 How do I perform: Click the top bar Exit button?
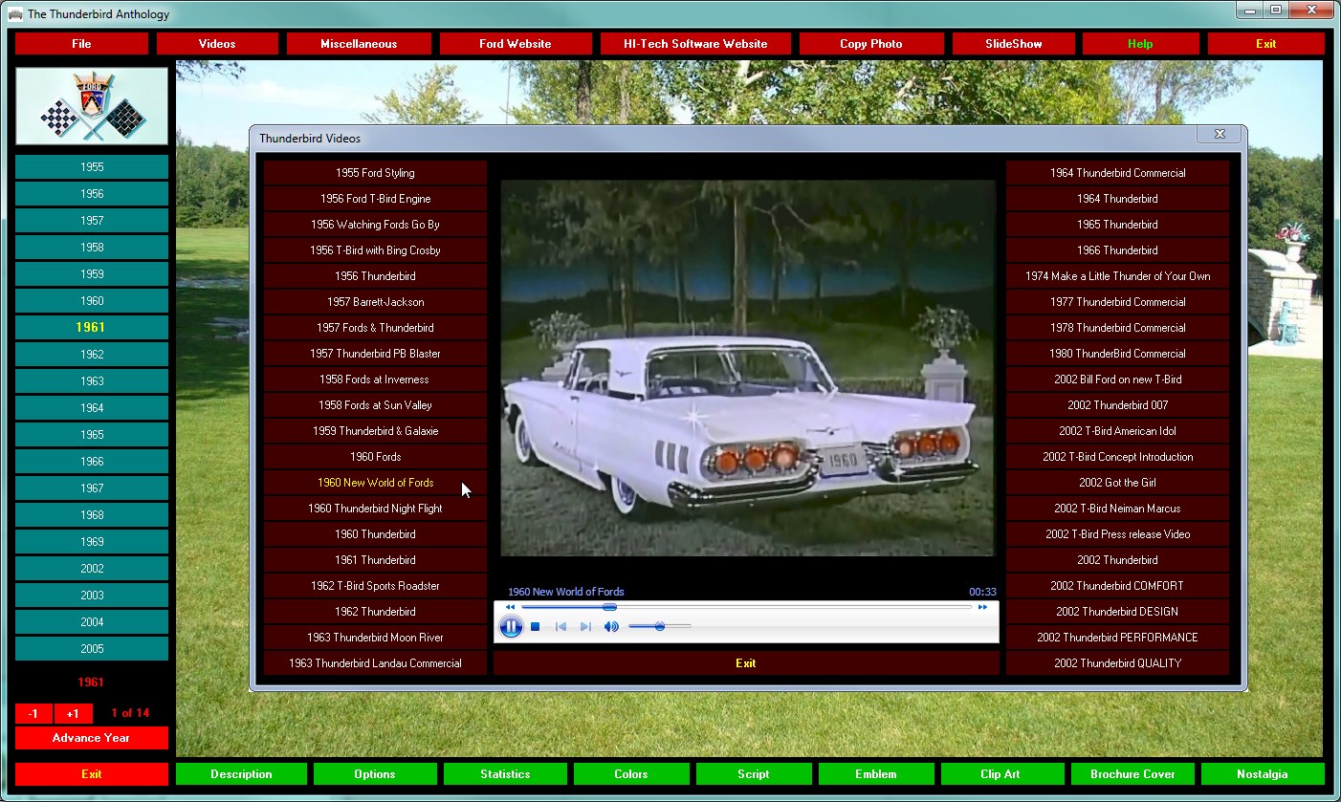(1265, 44)
